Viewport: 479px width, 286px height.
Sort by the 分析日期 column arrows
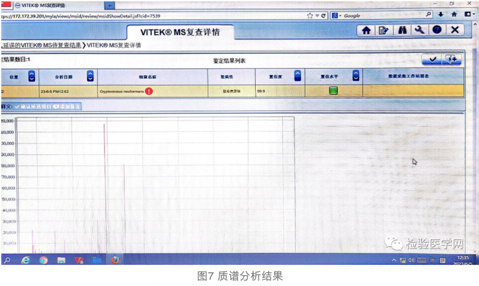(x=90, y=76)
